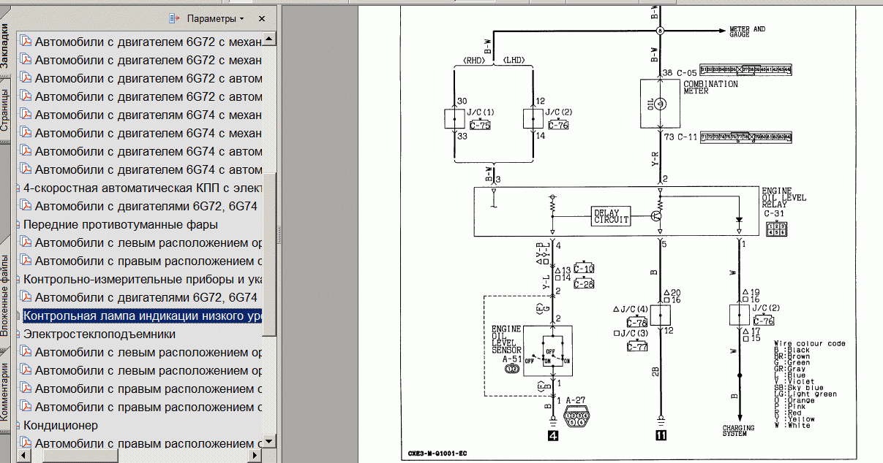Click the PDF icon directly below Передние противотуманные фары

pyautogui.click(x=26, y=242)
